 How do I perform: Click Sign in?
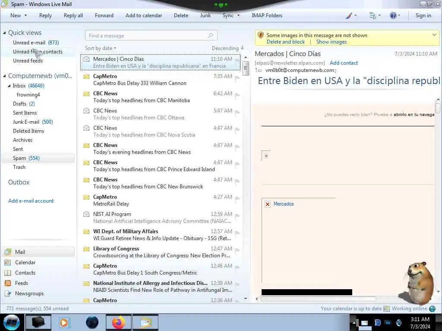[423, 16]
